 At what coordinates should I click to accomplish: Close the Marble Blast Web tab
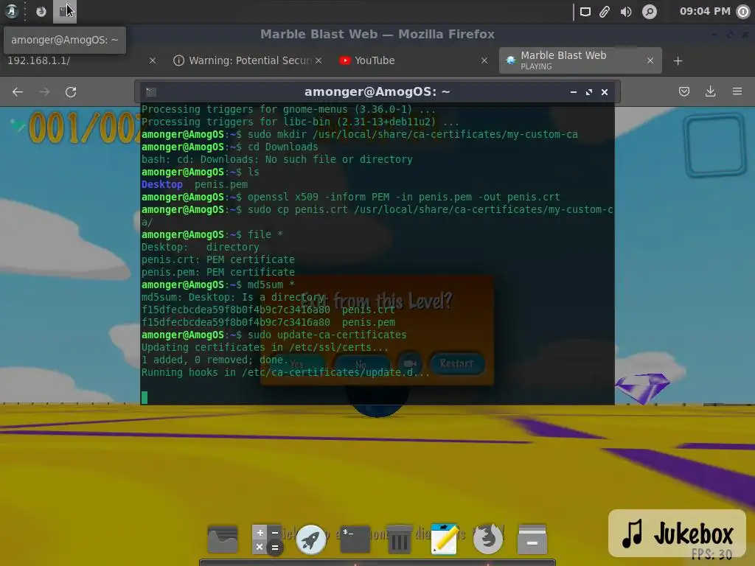tap(650, 60)
